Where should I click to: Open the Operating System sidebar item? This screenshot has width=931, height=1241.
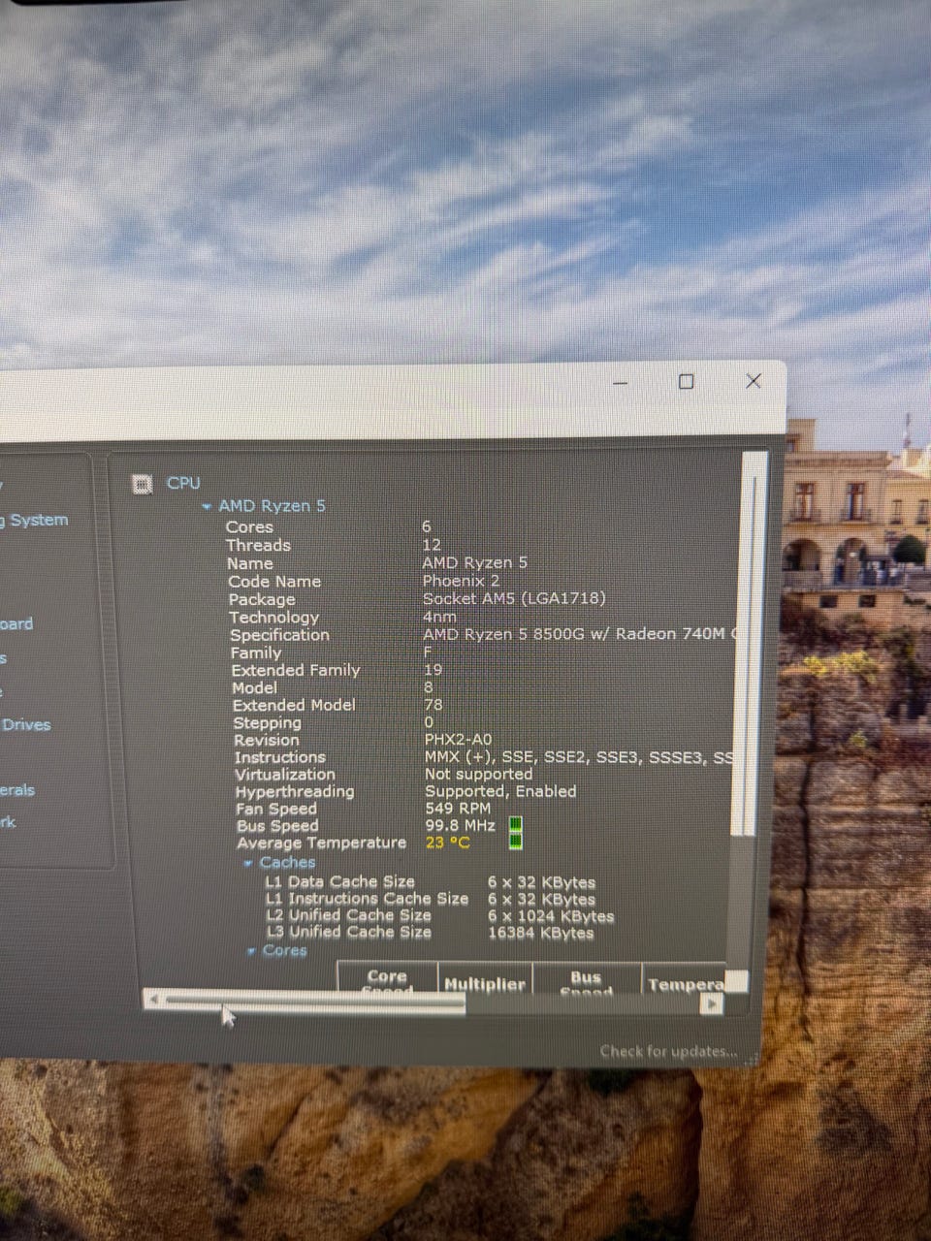click(x=35, y=520)
